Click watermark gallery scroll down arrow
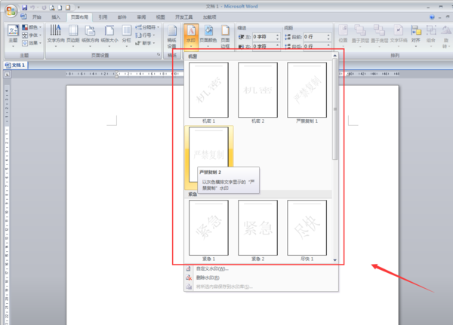The height and width of the screenshot is (325, 453). (x=334, y=260)
